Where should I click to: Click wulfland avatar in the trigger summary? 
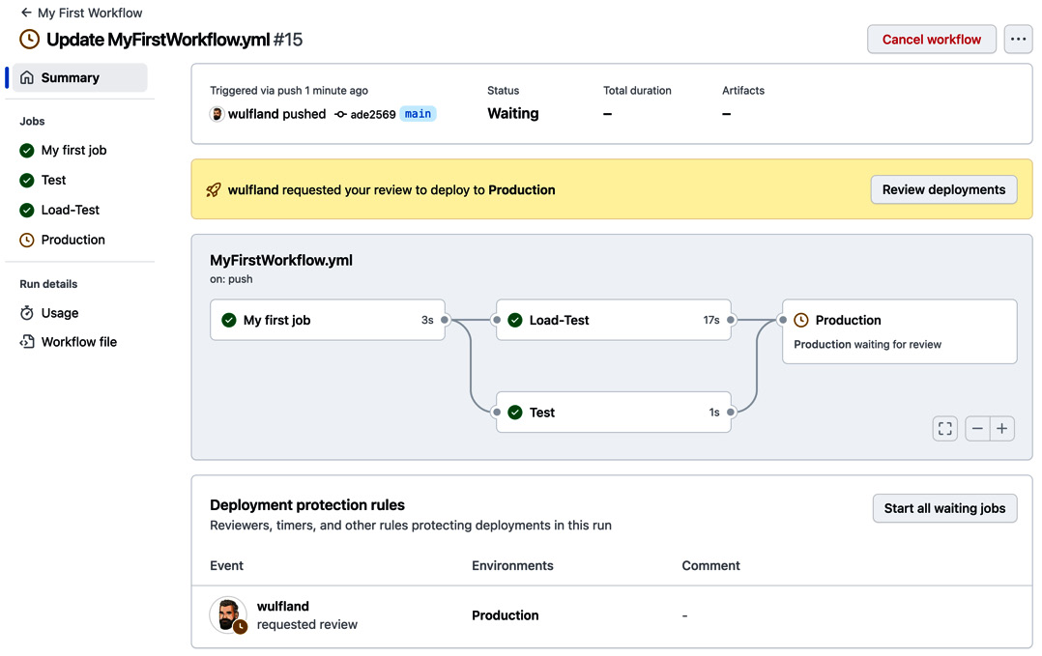coord(217,114)
